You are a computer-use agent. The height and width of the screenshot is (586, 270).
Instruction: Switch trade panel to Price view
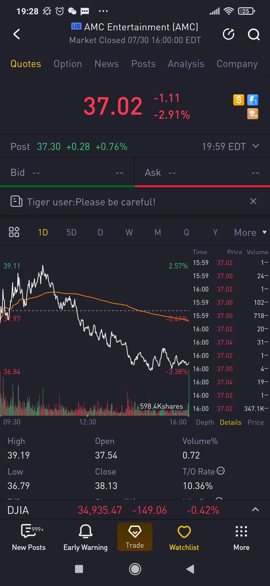click(x=255, y=422)
